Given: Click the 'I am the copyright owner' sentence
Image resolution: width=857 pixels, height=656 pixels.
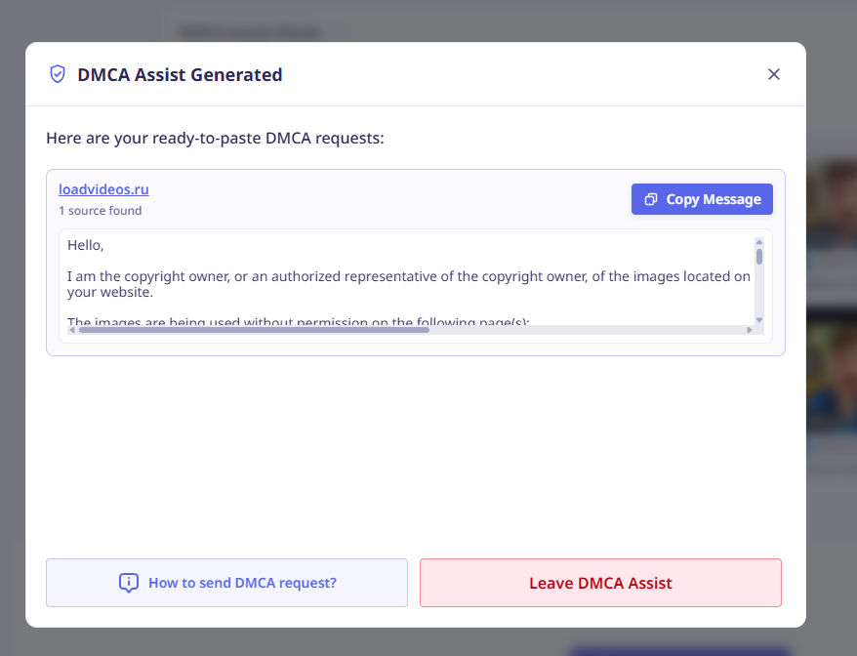Looking at the screenshot, I should click(409, 284).
